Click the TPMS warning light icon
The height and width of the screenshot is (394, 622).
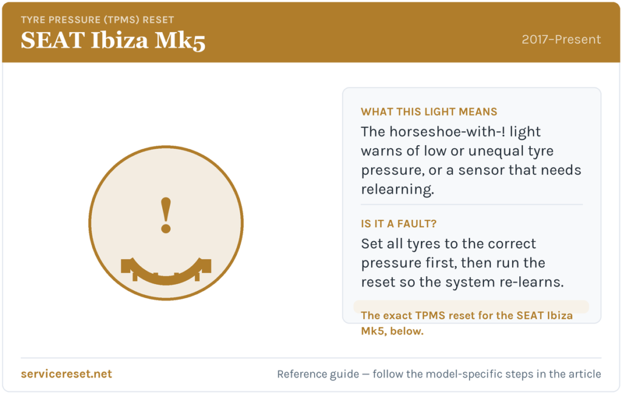coord(166,223)
